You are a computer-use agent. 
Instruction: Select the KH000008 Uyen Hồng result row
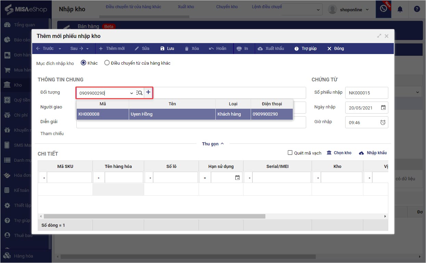(x=185, y=114)
